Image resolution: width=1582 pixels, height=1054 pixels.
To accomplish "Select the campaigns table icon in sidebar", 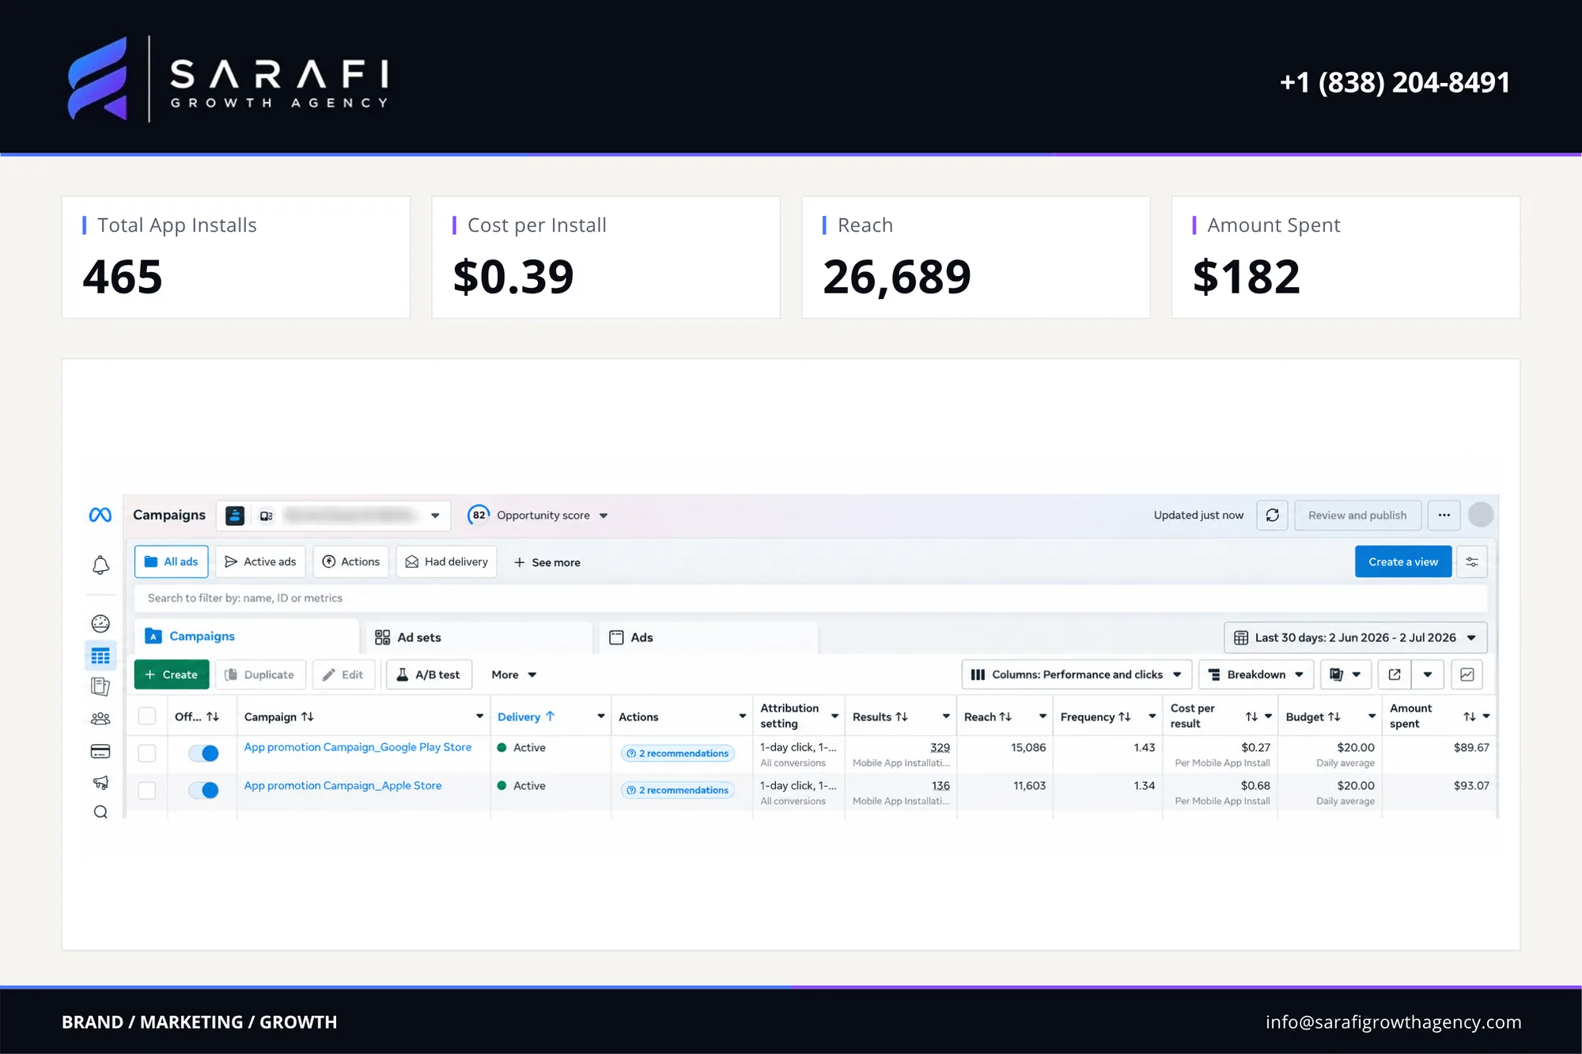I will (x=100, y=656).
